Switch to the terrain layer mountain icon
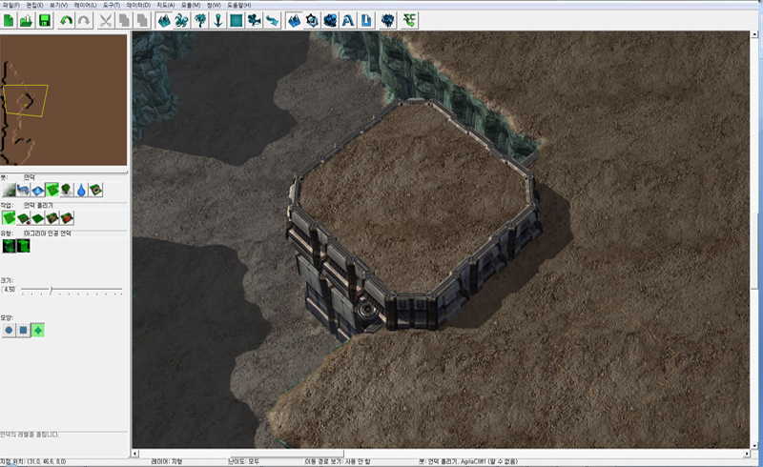The height and width of the screenshot is (467, 763). (x=164, y=20)
